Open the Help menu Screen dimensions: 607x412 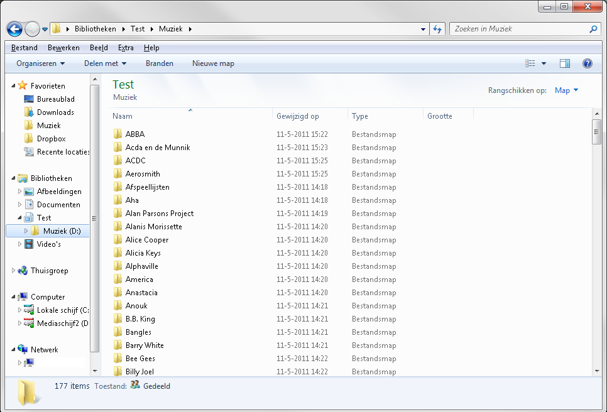point(151,48)
